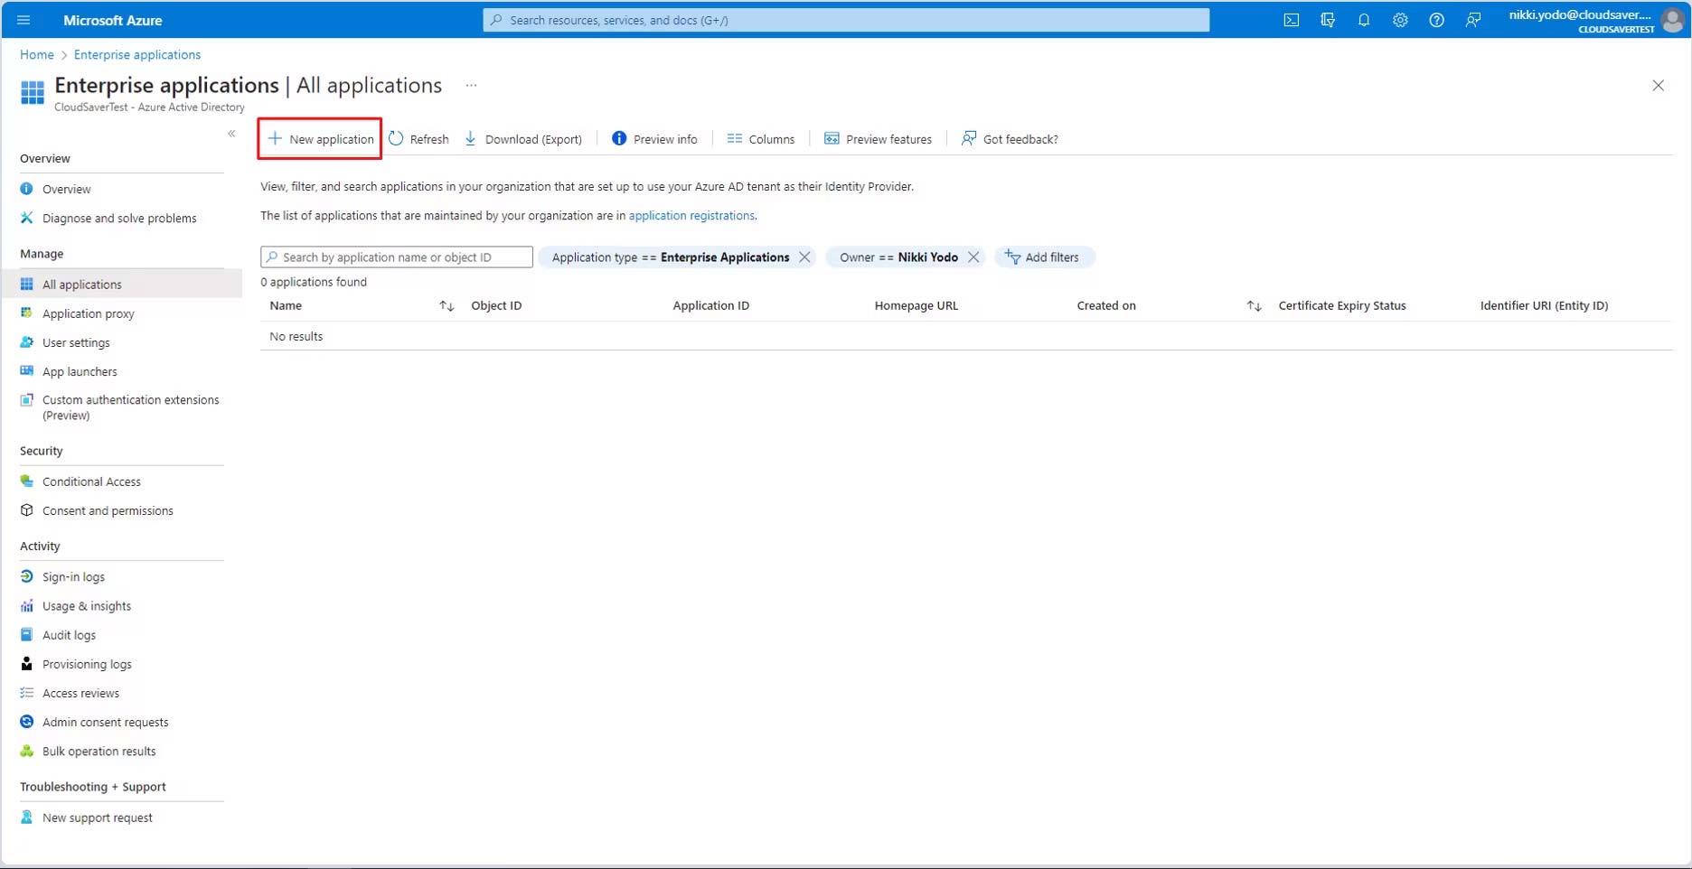Remove the Owner == Nikki Yodo filter
Viewport: 1692px width, 869px height.
[x=973, y=257]
